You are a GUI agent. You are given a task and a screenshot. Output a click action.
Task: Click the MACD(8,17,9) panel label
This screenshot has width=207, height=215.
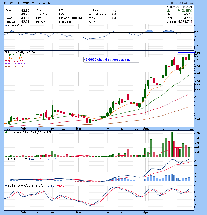click(18, 159)
